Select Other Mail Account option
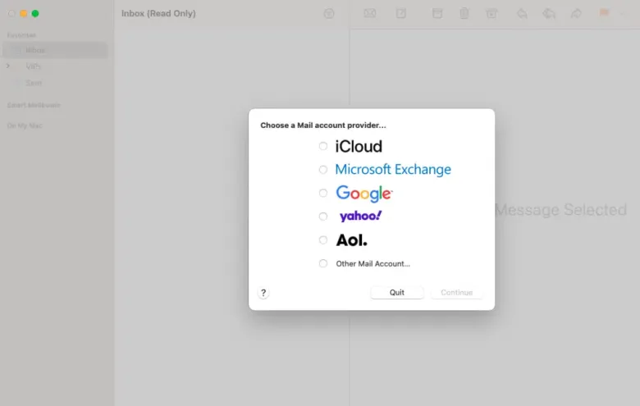 pos(323,263)
